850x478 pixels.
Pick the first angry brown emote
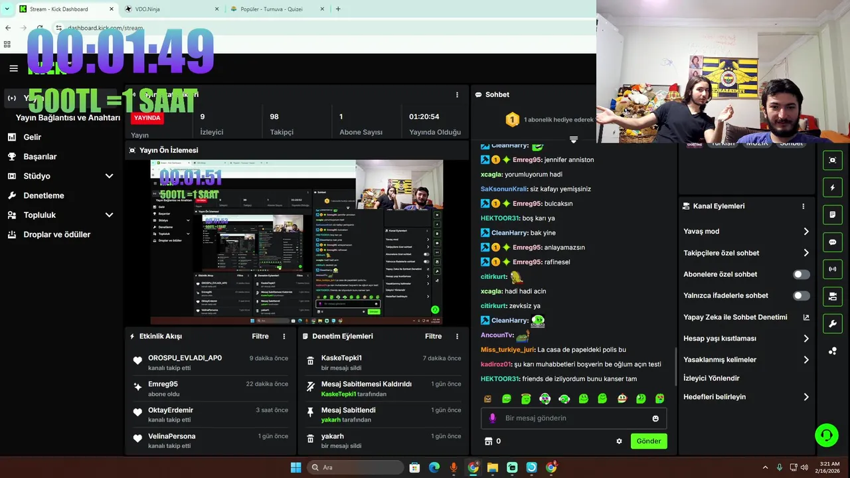[488, 399]
